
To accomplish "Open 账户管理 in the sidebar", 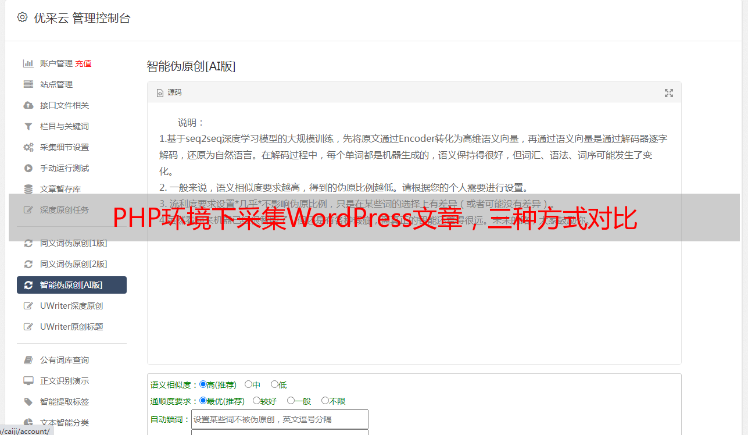I will pyautogui.click(x=56, y=63).
